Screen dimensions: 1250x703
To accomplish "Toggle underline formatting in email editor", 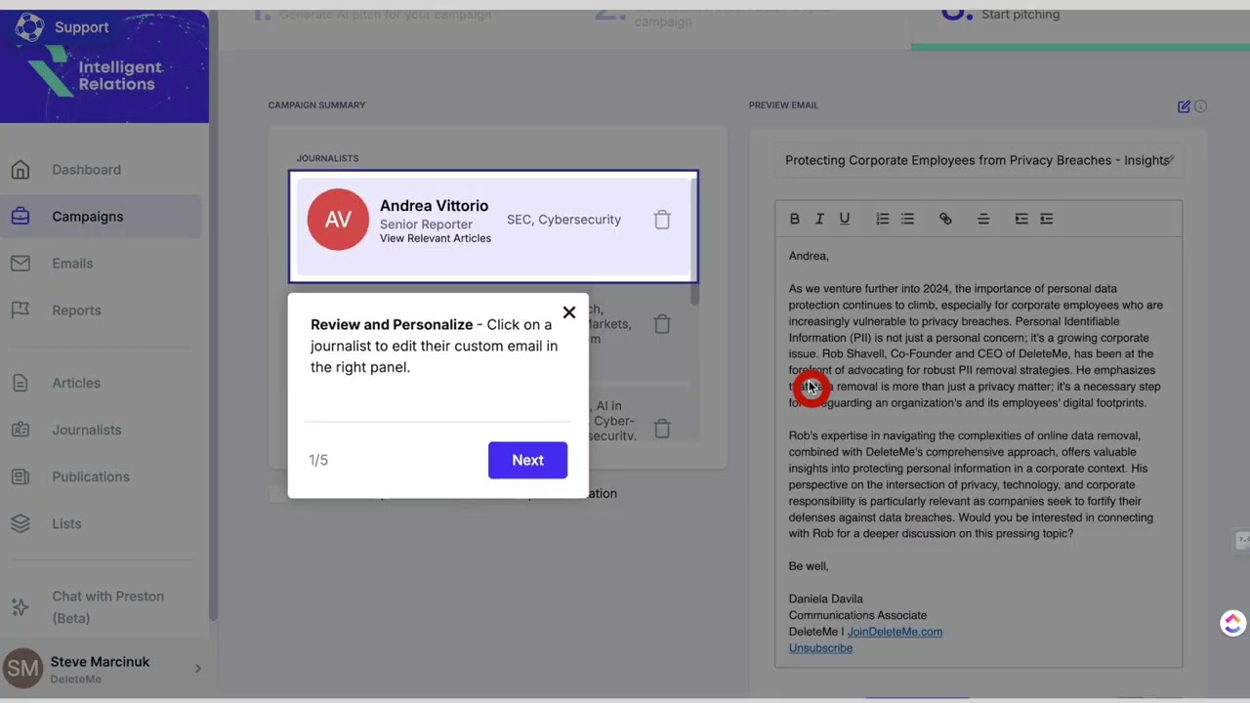I will tap(845, 219).
